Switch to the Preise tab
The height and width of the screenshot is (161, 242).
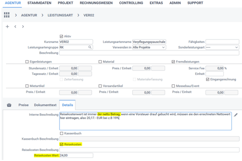[23, 105]
